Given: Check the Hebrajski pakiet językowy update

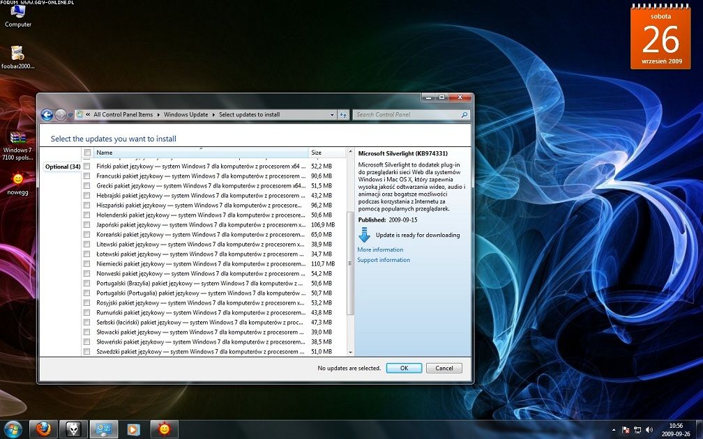Looking at the screenshot, I should (x=86, y=195).
